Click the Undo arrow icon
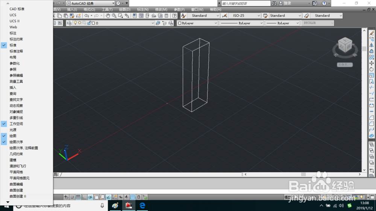Screen dimensions: 376x211 86,16
